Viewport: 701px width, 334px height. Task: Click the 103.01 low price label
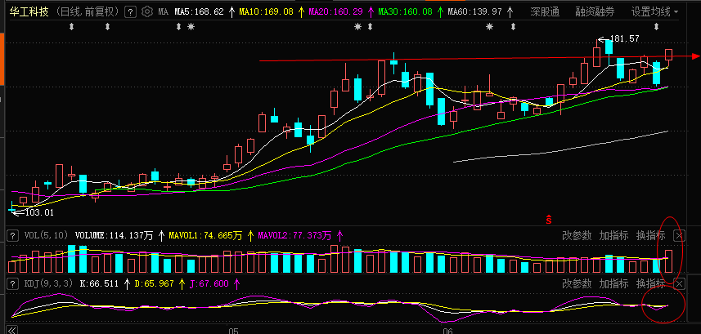[39, 212]
